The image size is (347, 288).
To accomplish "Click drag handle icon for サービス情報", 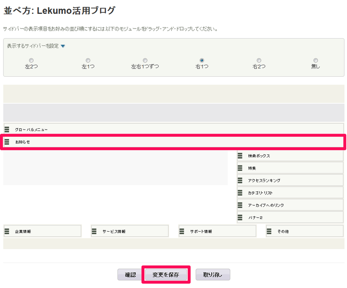I will click(x=94, y=231).
